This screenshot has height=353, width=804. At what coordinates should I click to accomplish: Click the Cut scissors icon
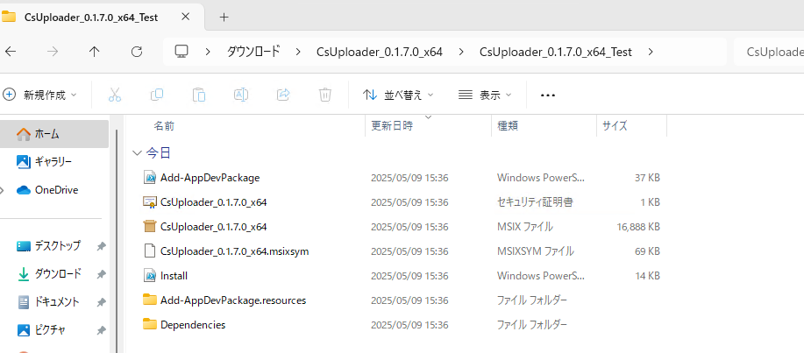(115, 95)
